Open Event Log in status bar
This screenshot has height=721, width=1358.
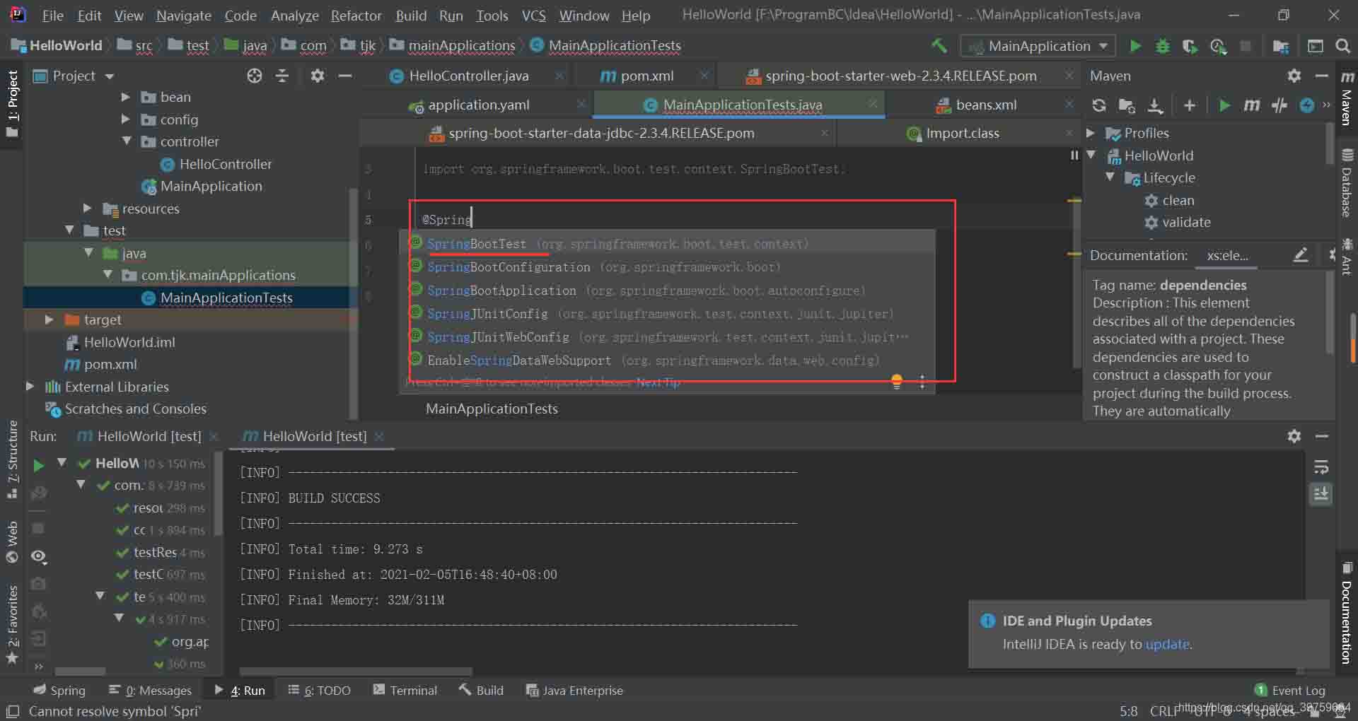coord(1290,691)
